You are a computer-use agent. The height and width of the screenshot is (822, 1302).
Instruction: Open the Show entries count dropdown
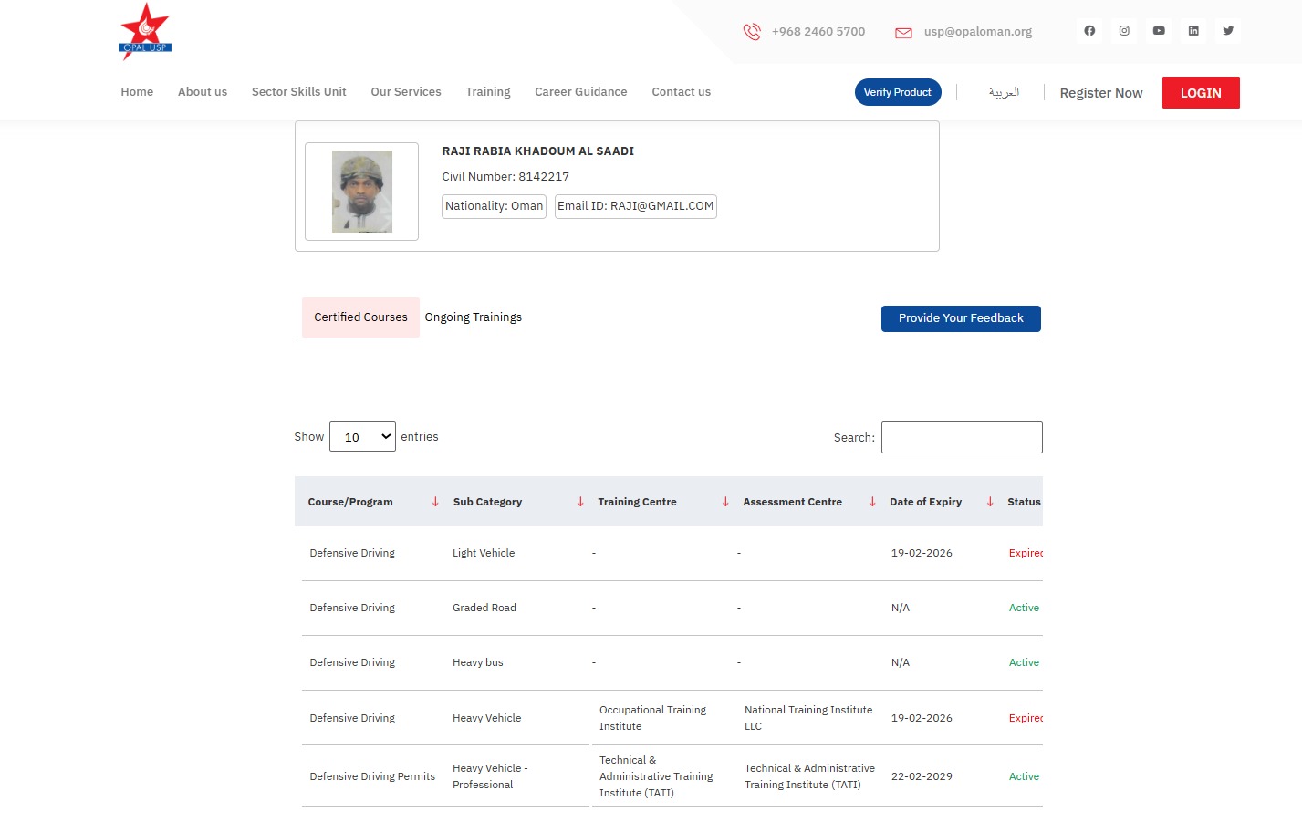coord(362,437)
